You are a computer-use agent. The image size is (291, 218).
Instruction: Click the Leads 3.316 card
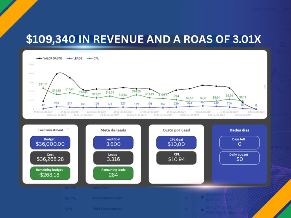113,158
